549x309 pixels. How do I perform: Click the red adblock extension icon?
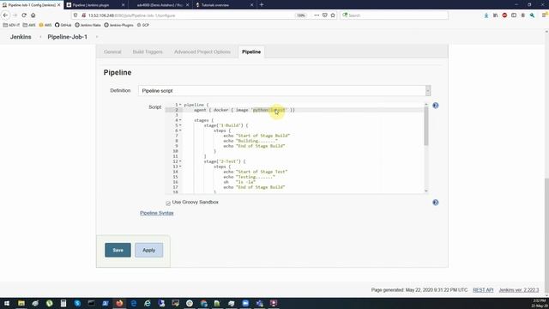(x=504, y=15)
